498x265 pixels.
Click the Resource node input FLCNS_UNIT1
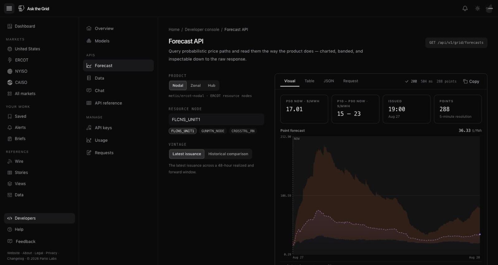(x=216, y=120)
